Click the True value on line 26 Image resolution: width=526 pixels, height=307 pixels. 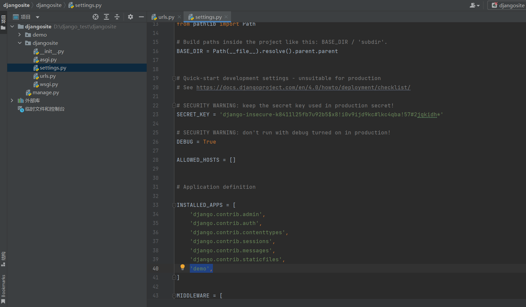tap(210, 142)
